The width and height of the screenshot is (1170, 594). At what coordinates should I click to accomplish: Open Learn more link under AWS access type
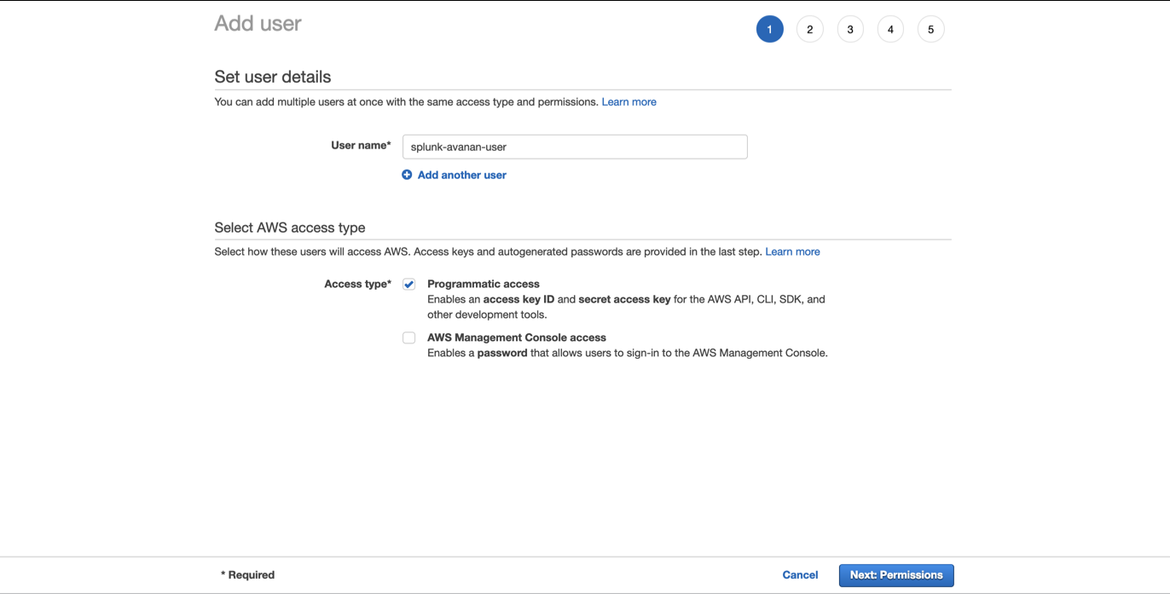click(792, 251)
